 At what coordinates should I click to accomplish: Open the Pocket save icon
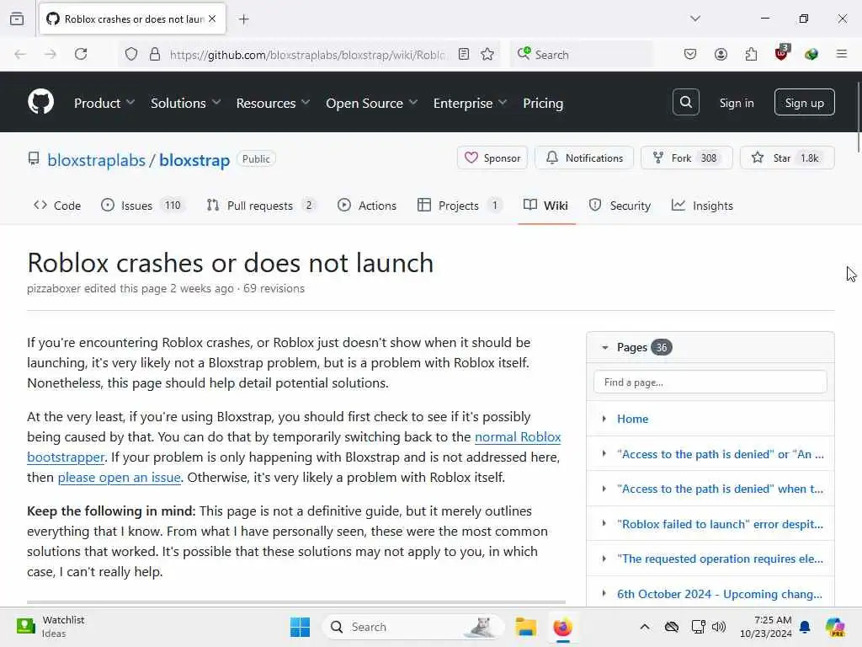(x=690, y=54)
